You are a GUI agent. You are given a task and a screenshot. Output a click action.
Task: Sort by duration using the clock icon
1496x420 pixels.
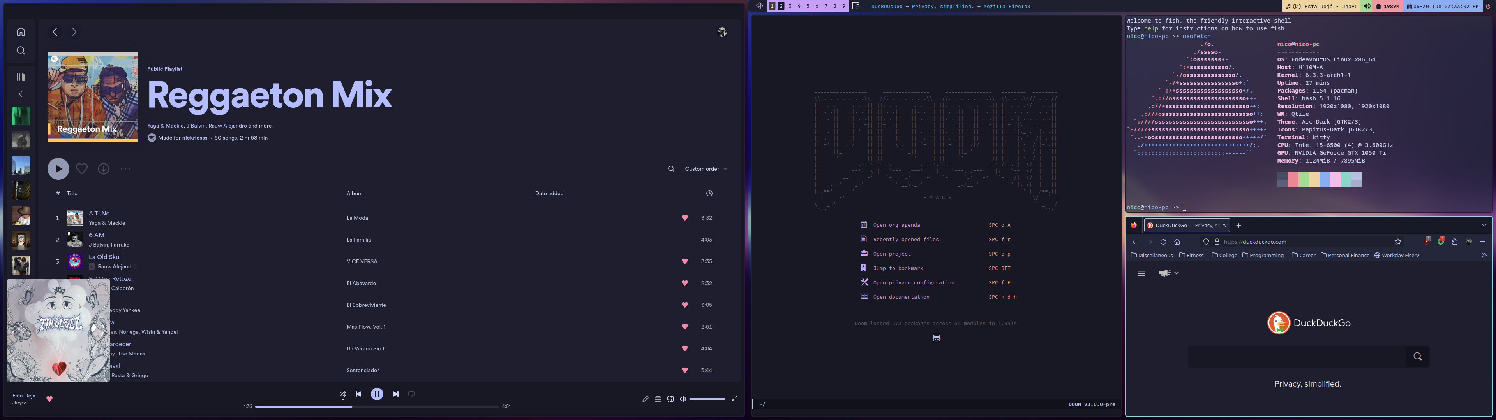(709, 193)
